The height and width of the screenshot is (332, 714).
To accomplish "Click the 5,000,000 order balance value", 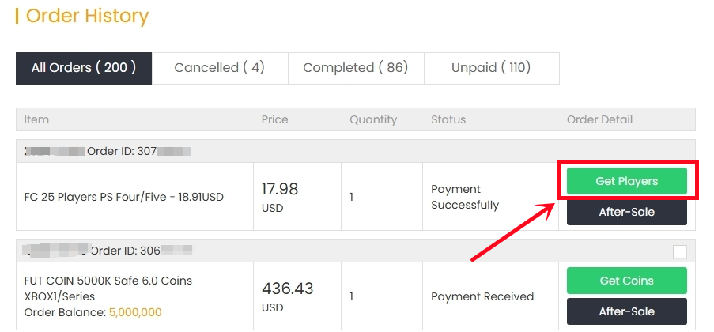I will [x=135, y=312].
